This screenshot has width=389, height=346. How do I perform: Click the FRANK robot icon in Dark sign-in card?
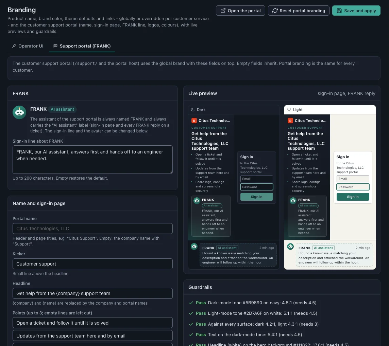click(197, 200)
